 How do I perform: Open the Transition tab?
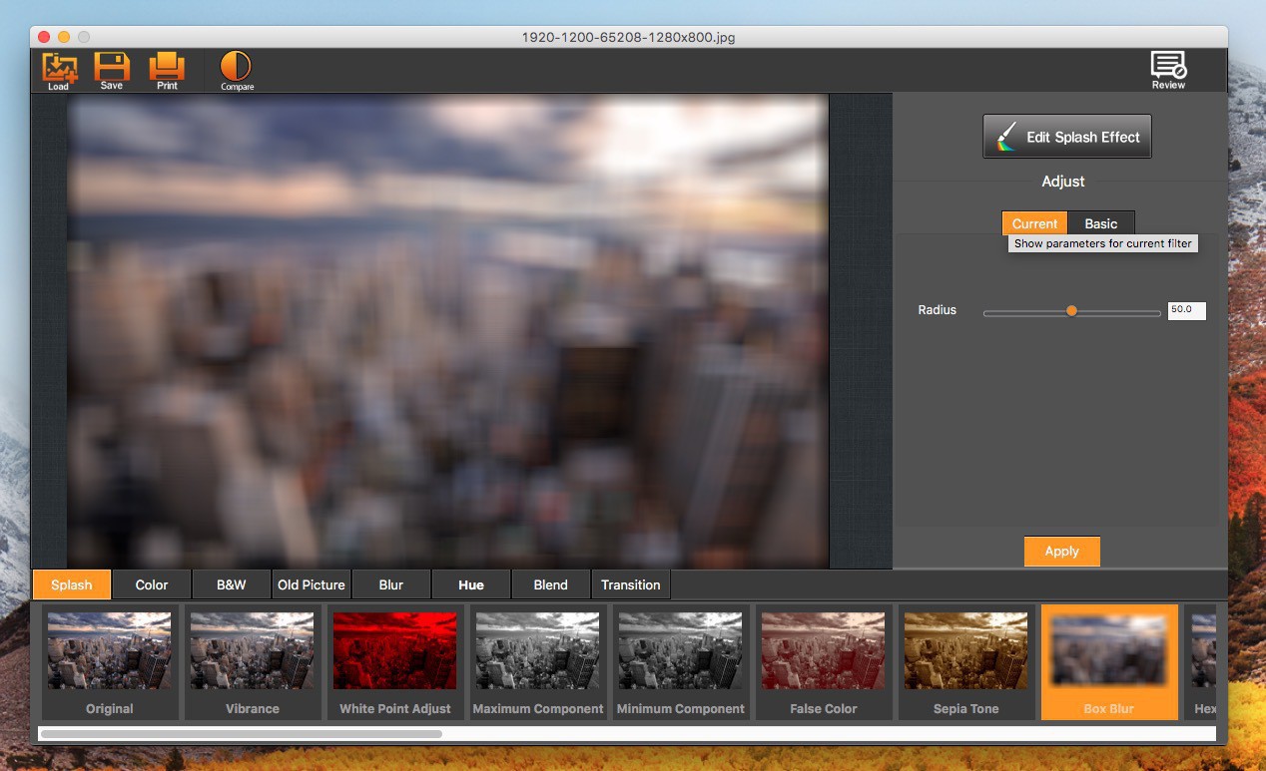630,584
